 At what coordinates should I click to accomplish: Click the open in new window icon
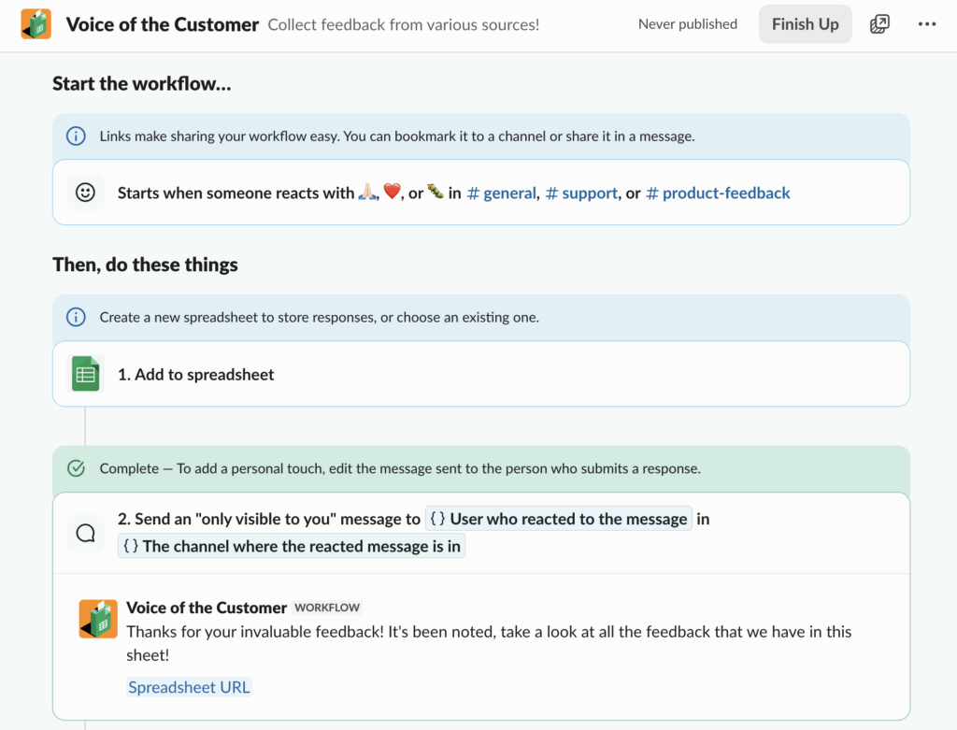tap(879, 24)
